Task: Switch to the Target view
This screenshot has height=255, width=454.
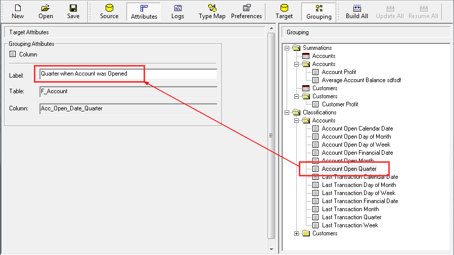Action: pos(284,11)
